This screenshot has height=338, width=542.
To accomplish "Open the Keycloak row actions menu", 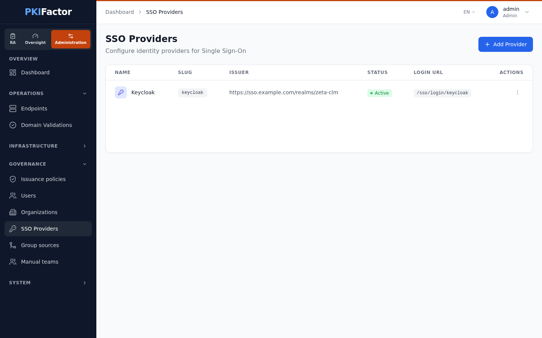I will click(518, 92).
